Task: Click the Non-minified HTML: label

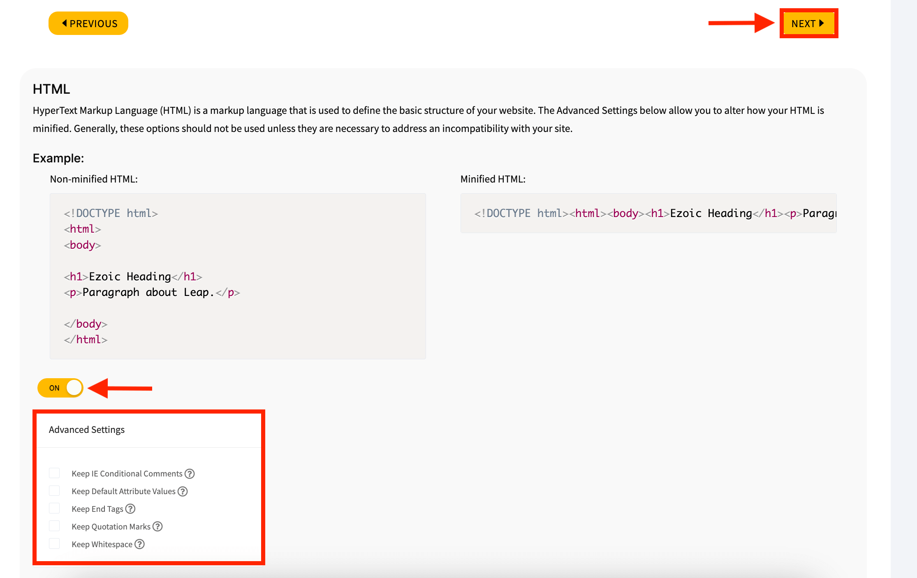Action: [x=94, y=179]
